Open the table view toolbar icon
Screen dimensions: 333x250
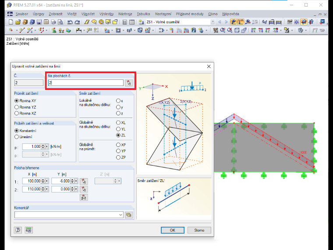tap(132, 22)
